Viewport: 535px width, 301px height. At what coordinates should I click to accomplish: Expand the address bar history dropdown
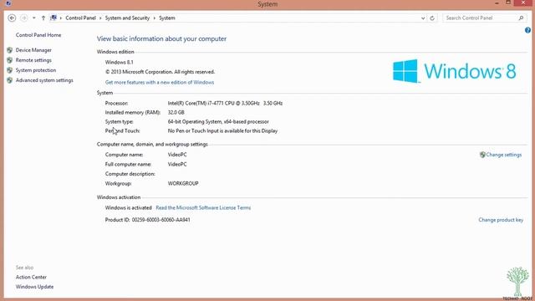click(x=423, y=18)
